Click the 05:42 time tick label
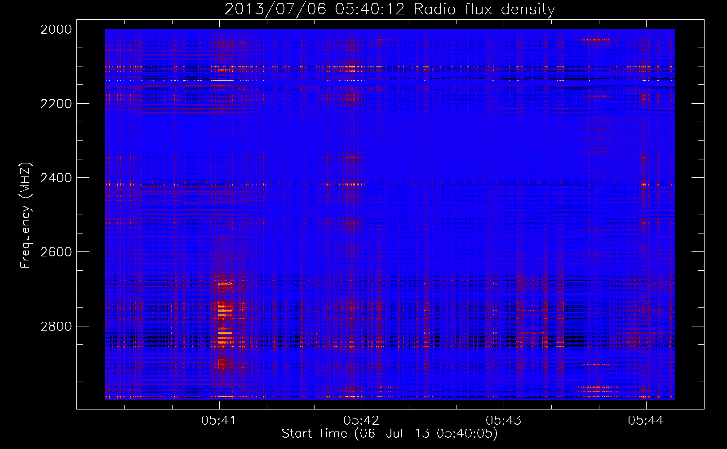Viewport: 727px width, 449px height. pyautogui.click(x=361, y=420)
